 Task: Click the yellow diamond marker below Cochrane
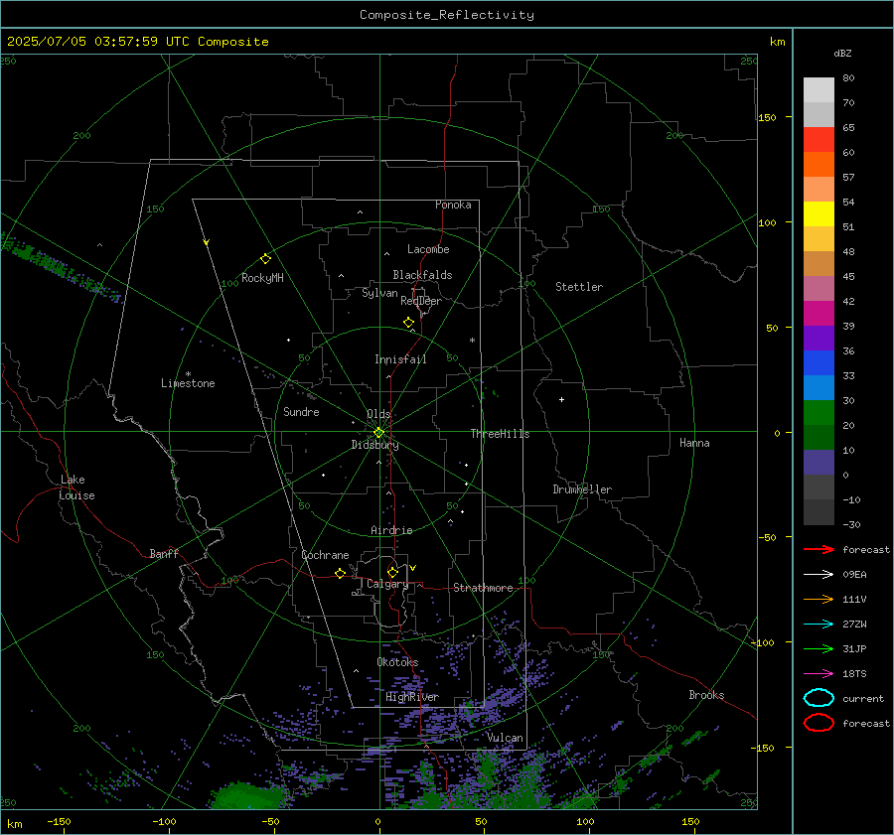coord(341,573)
